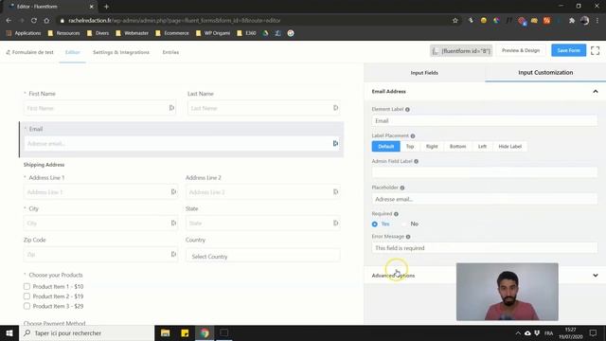This screenshot has height=341, width=606.
Task: Expand the Advanced Options section chevron
Action: coord(596,276)
